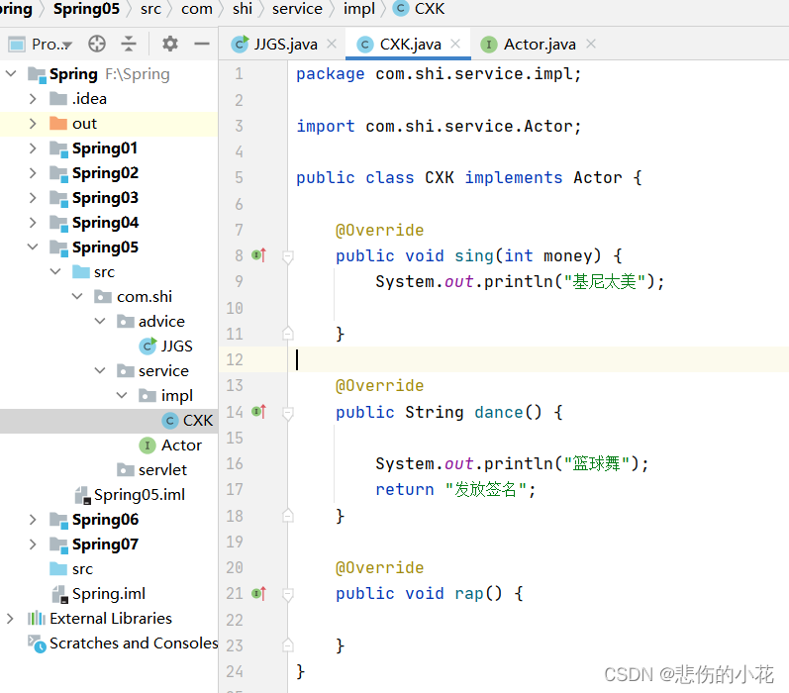Fold the rap method at line 21

[x=288, y=595]
